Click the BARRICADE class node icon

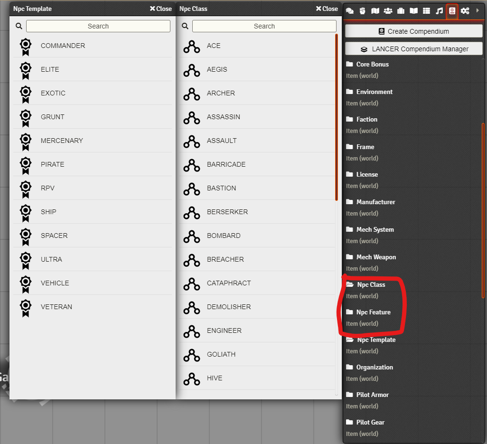pyautogui.click(x=192, y=165)
